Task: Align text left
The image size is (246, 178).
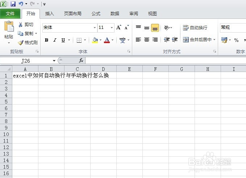Action: (x=138, y=40)
